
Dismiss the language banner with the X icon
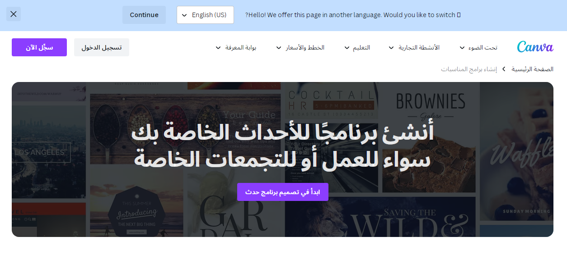[14, 14]
